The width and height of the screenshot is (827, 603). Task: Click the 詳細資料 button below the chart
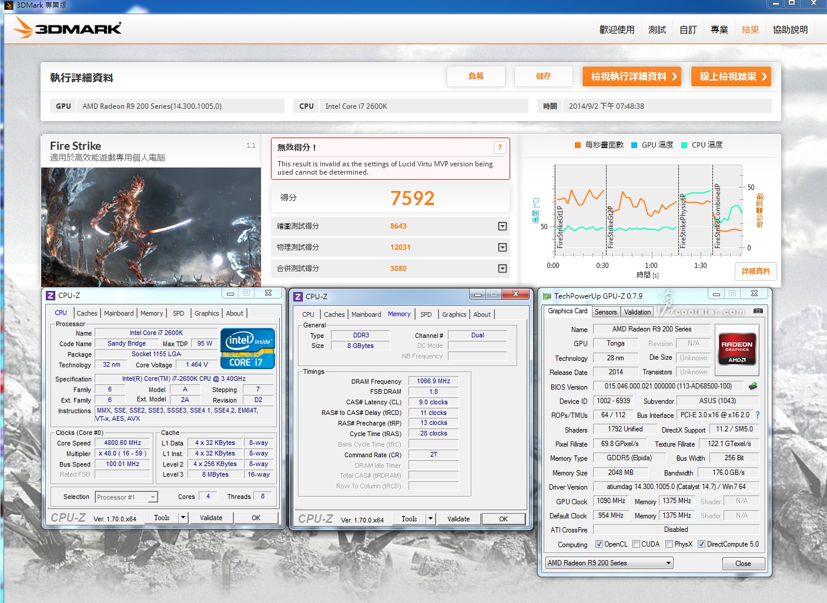coord(756,271)
